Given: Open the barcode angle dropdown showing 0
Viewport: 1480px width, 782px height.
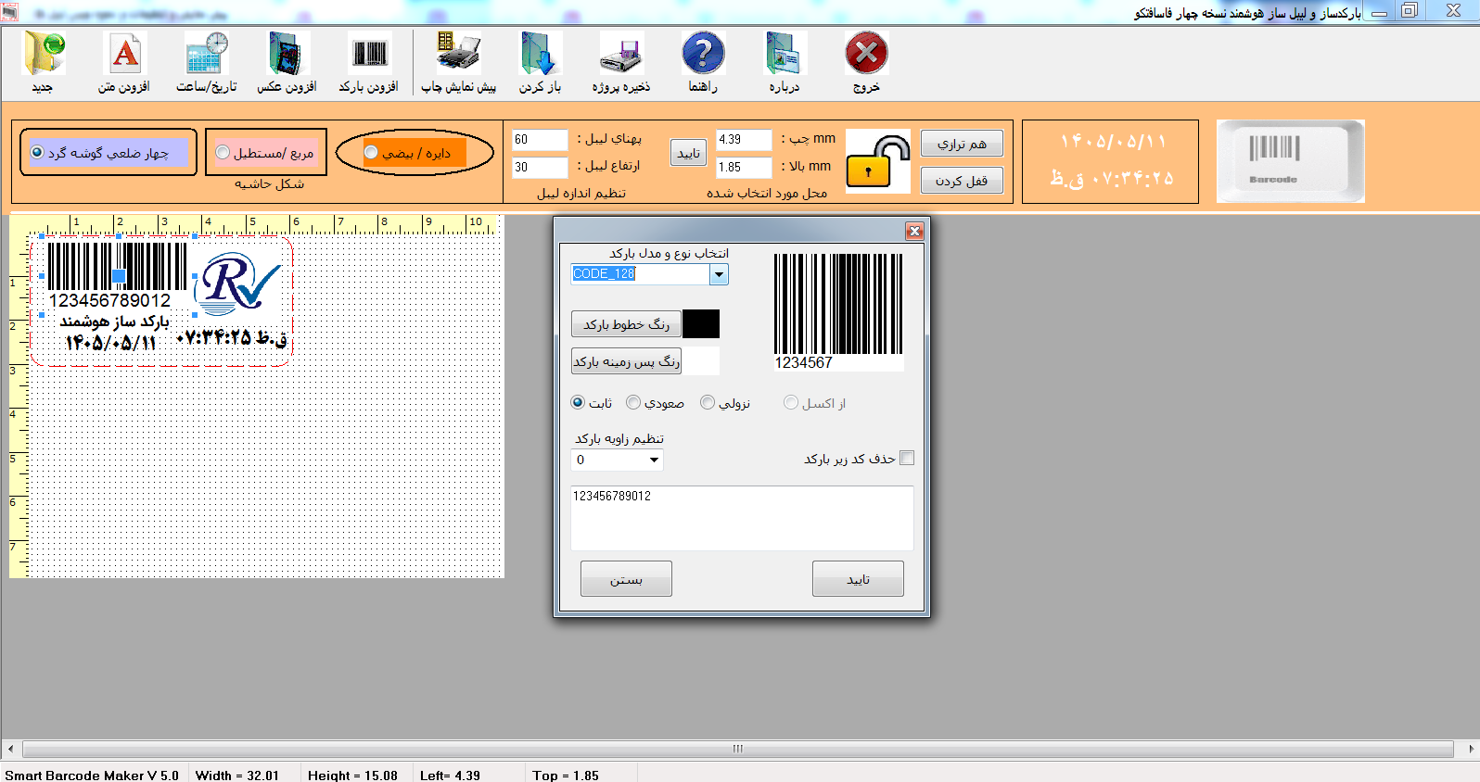Looking at the screenshot, I should coord(654,460).
